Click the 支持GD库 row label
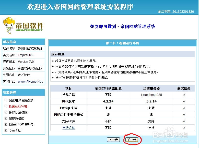 click(x=68, y=121)
